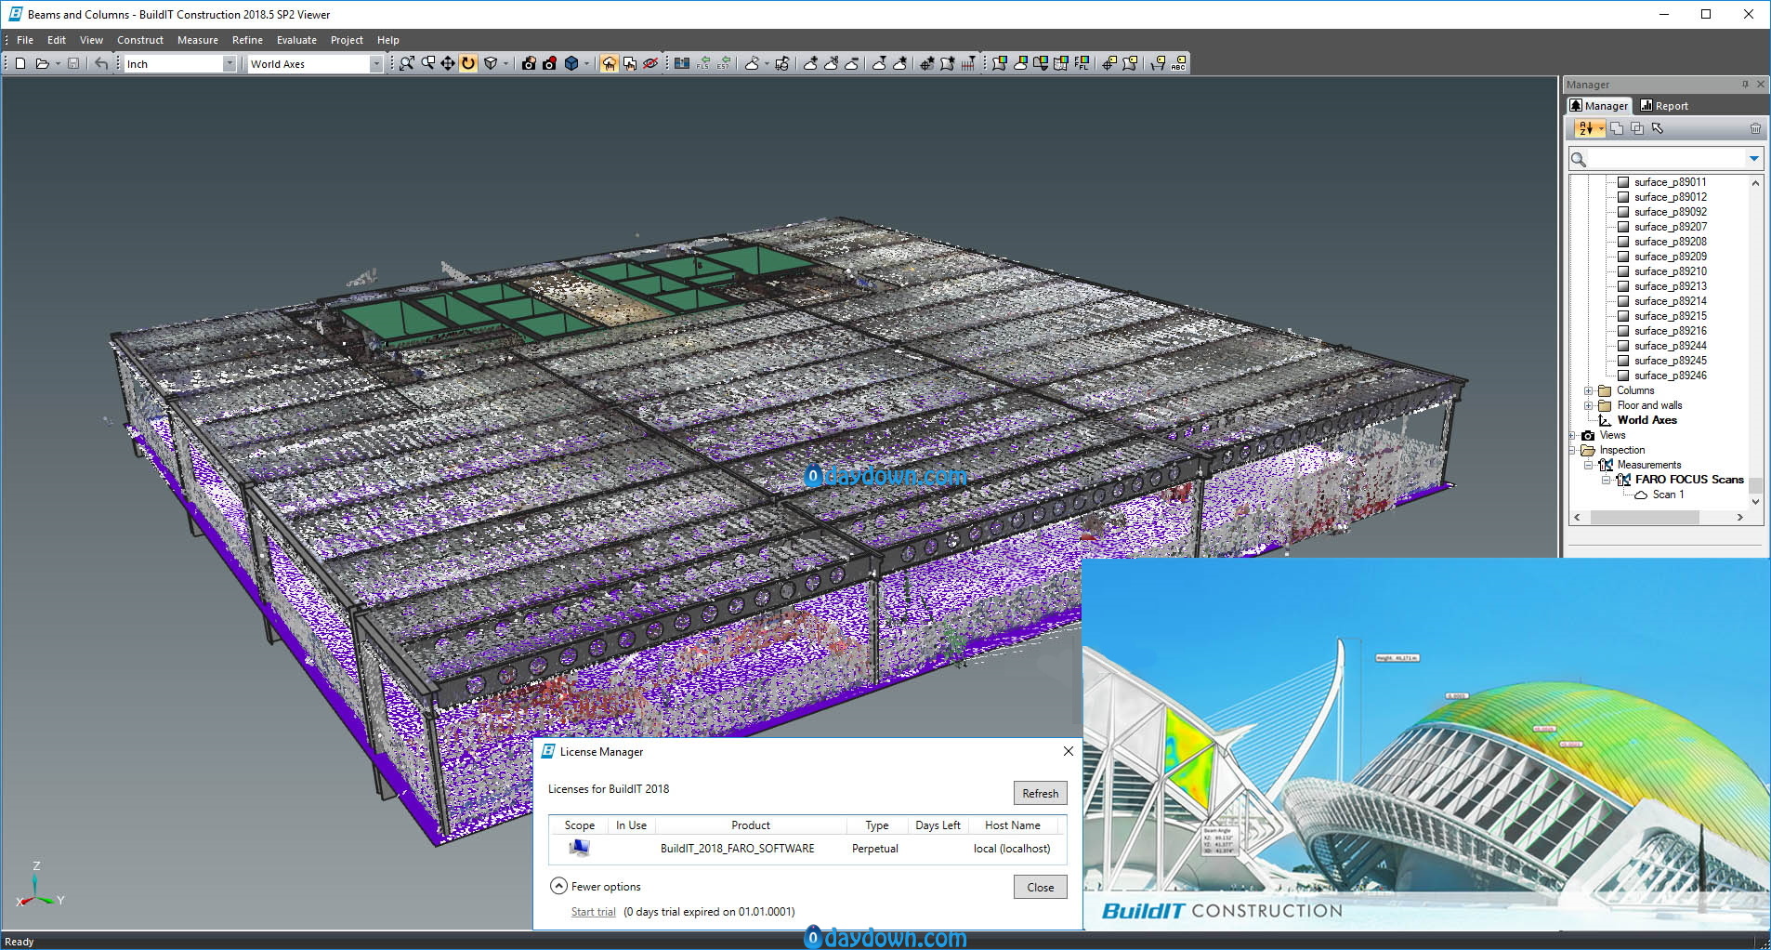Switch to the Report tab
1771x950 pixels.
(x=1664, y=106)
